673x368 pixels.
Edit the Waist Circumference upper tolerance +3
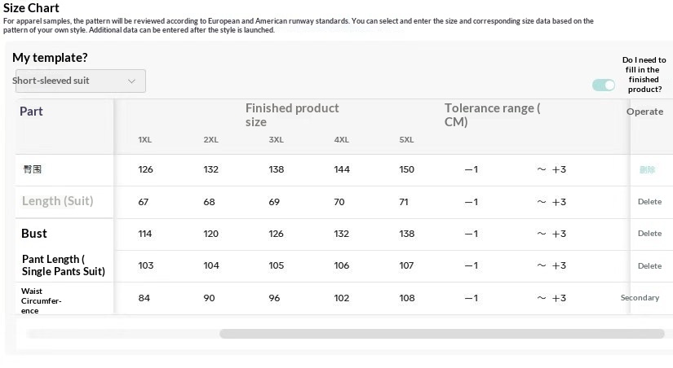coord(559,298)
